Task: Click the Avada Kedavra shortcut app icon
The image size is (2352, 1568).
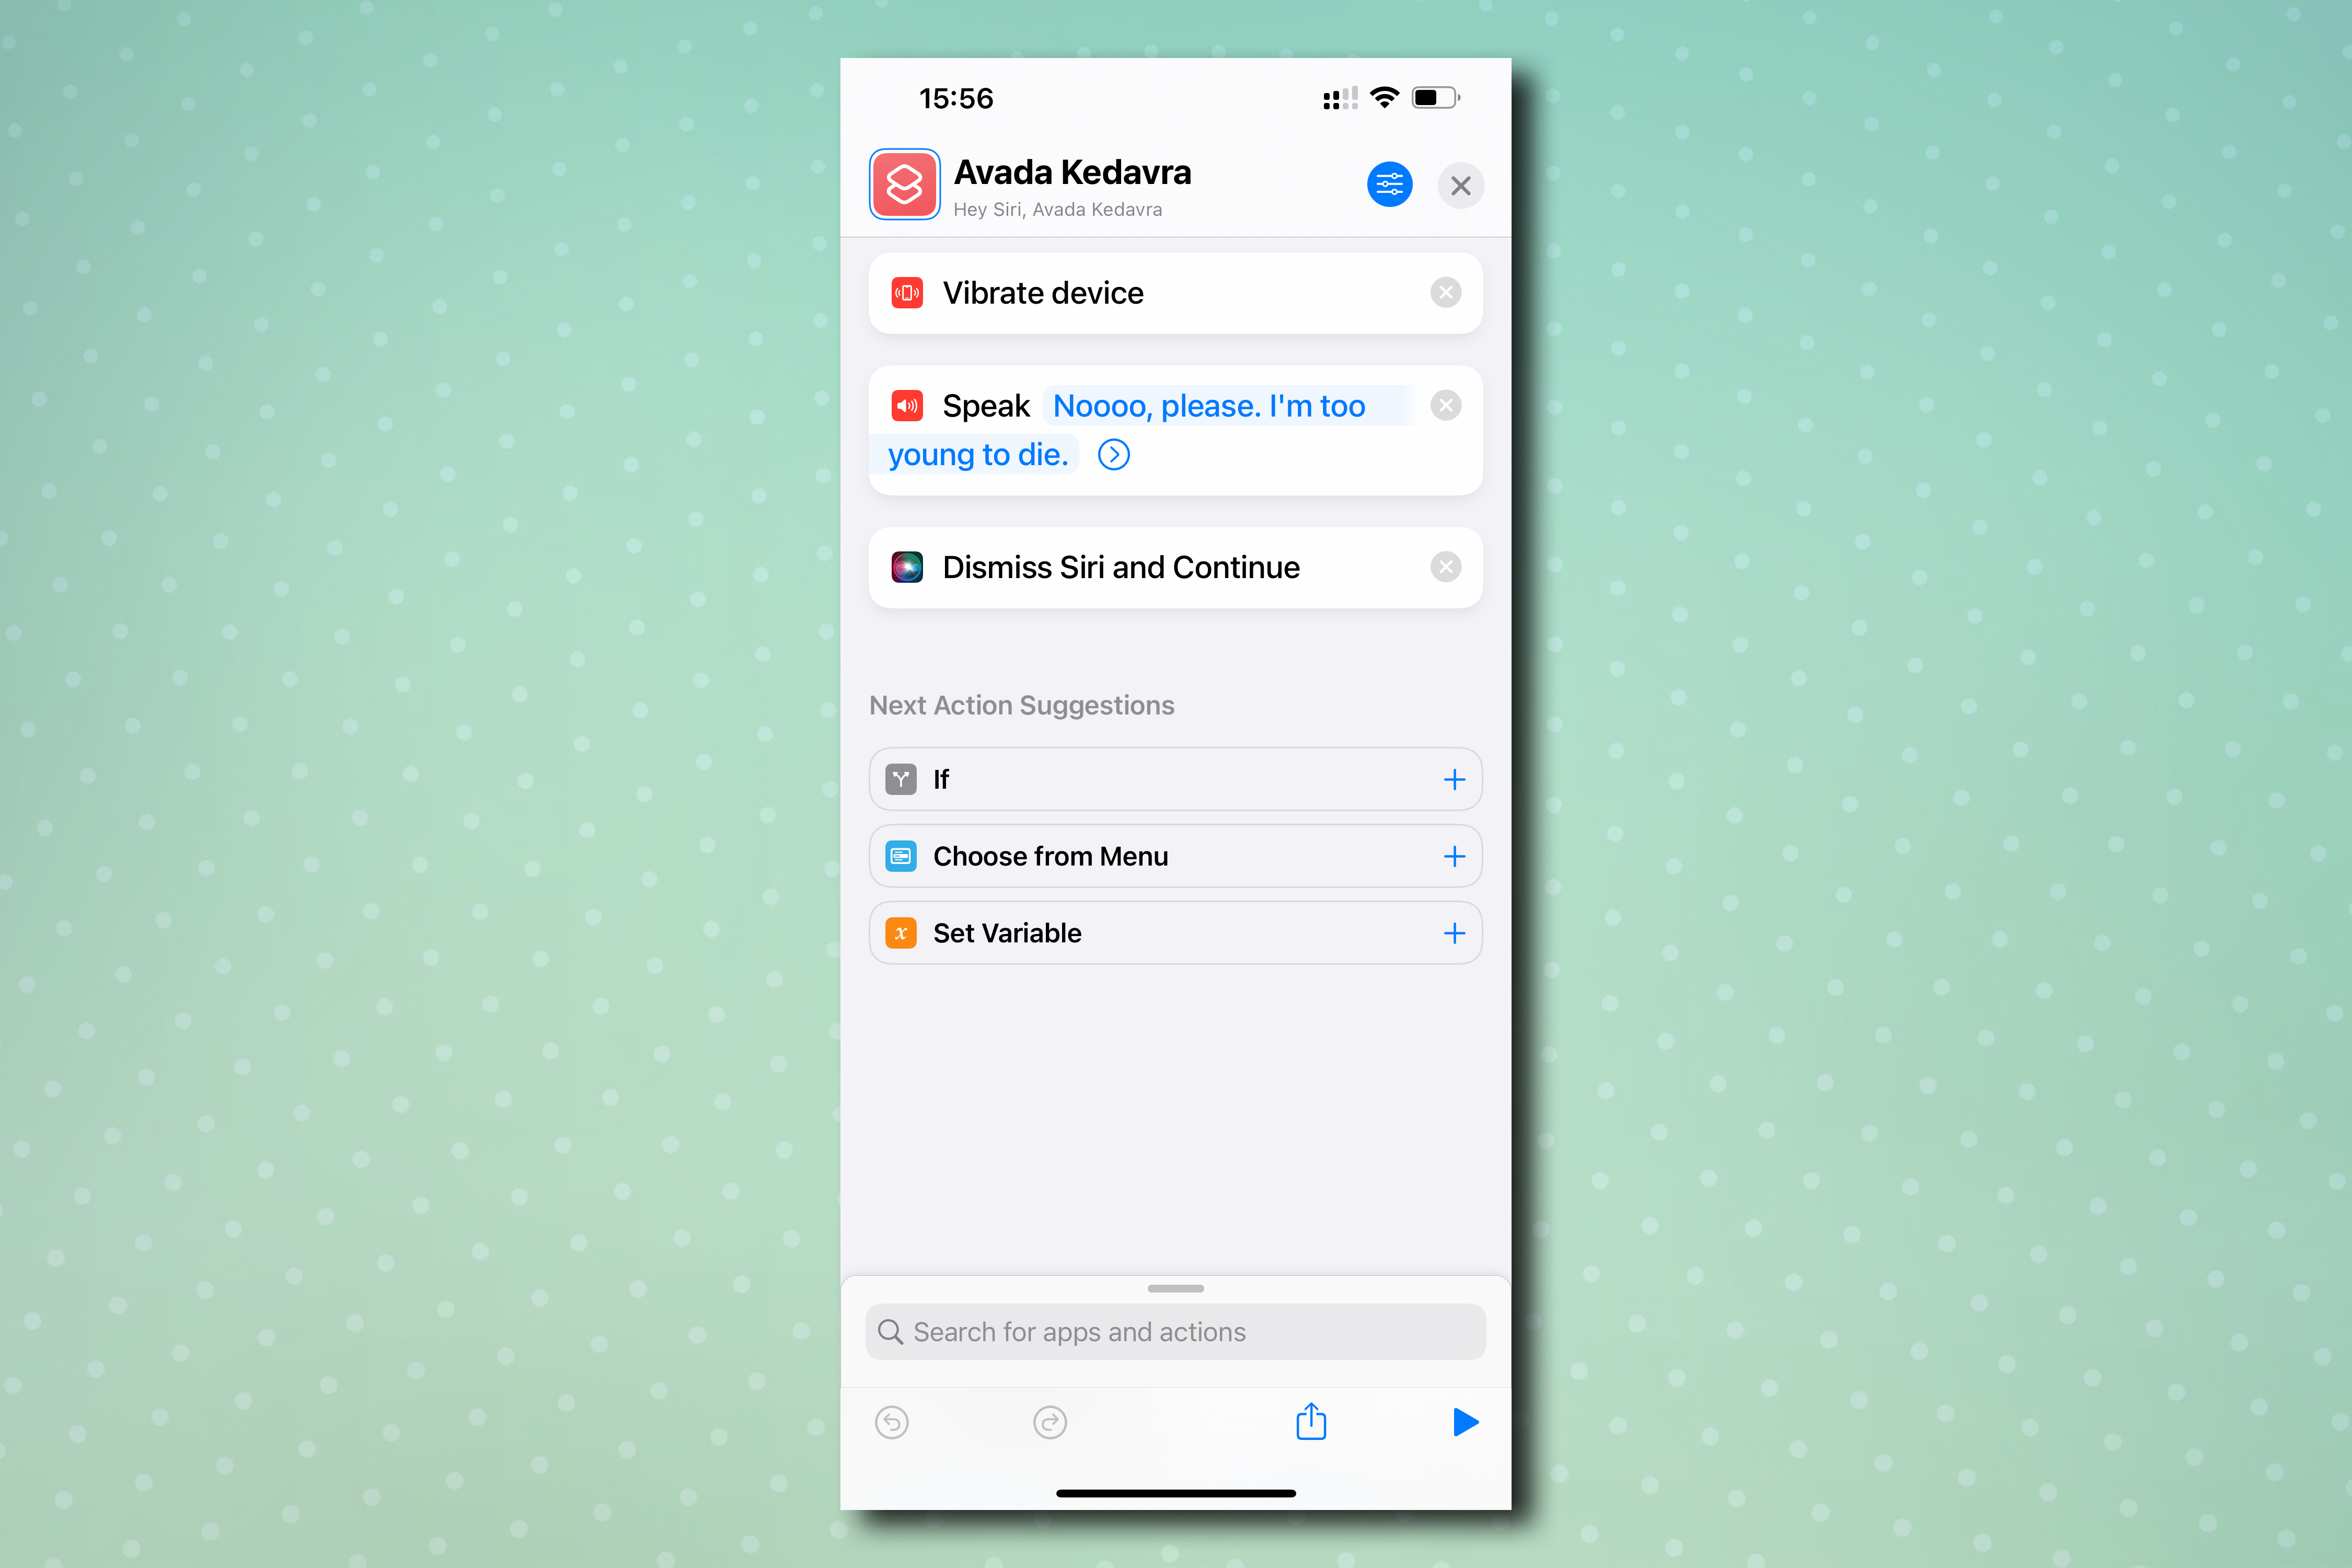Action: [903, 184]
